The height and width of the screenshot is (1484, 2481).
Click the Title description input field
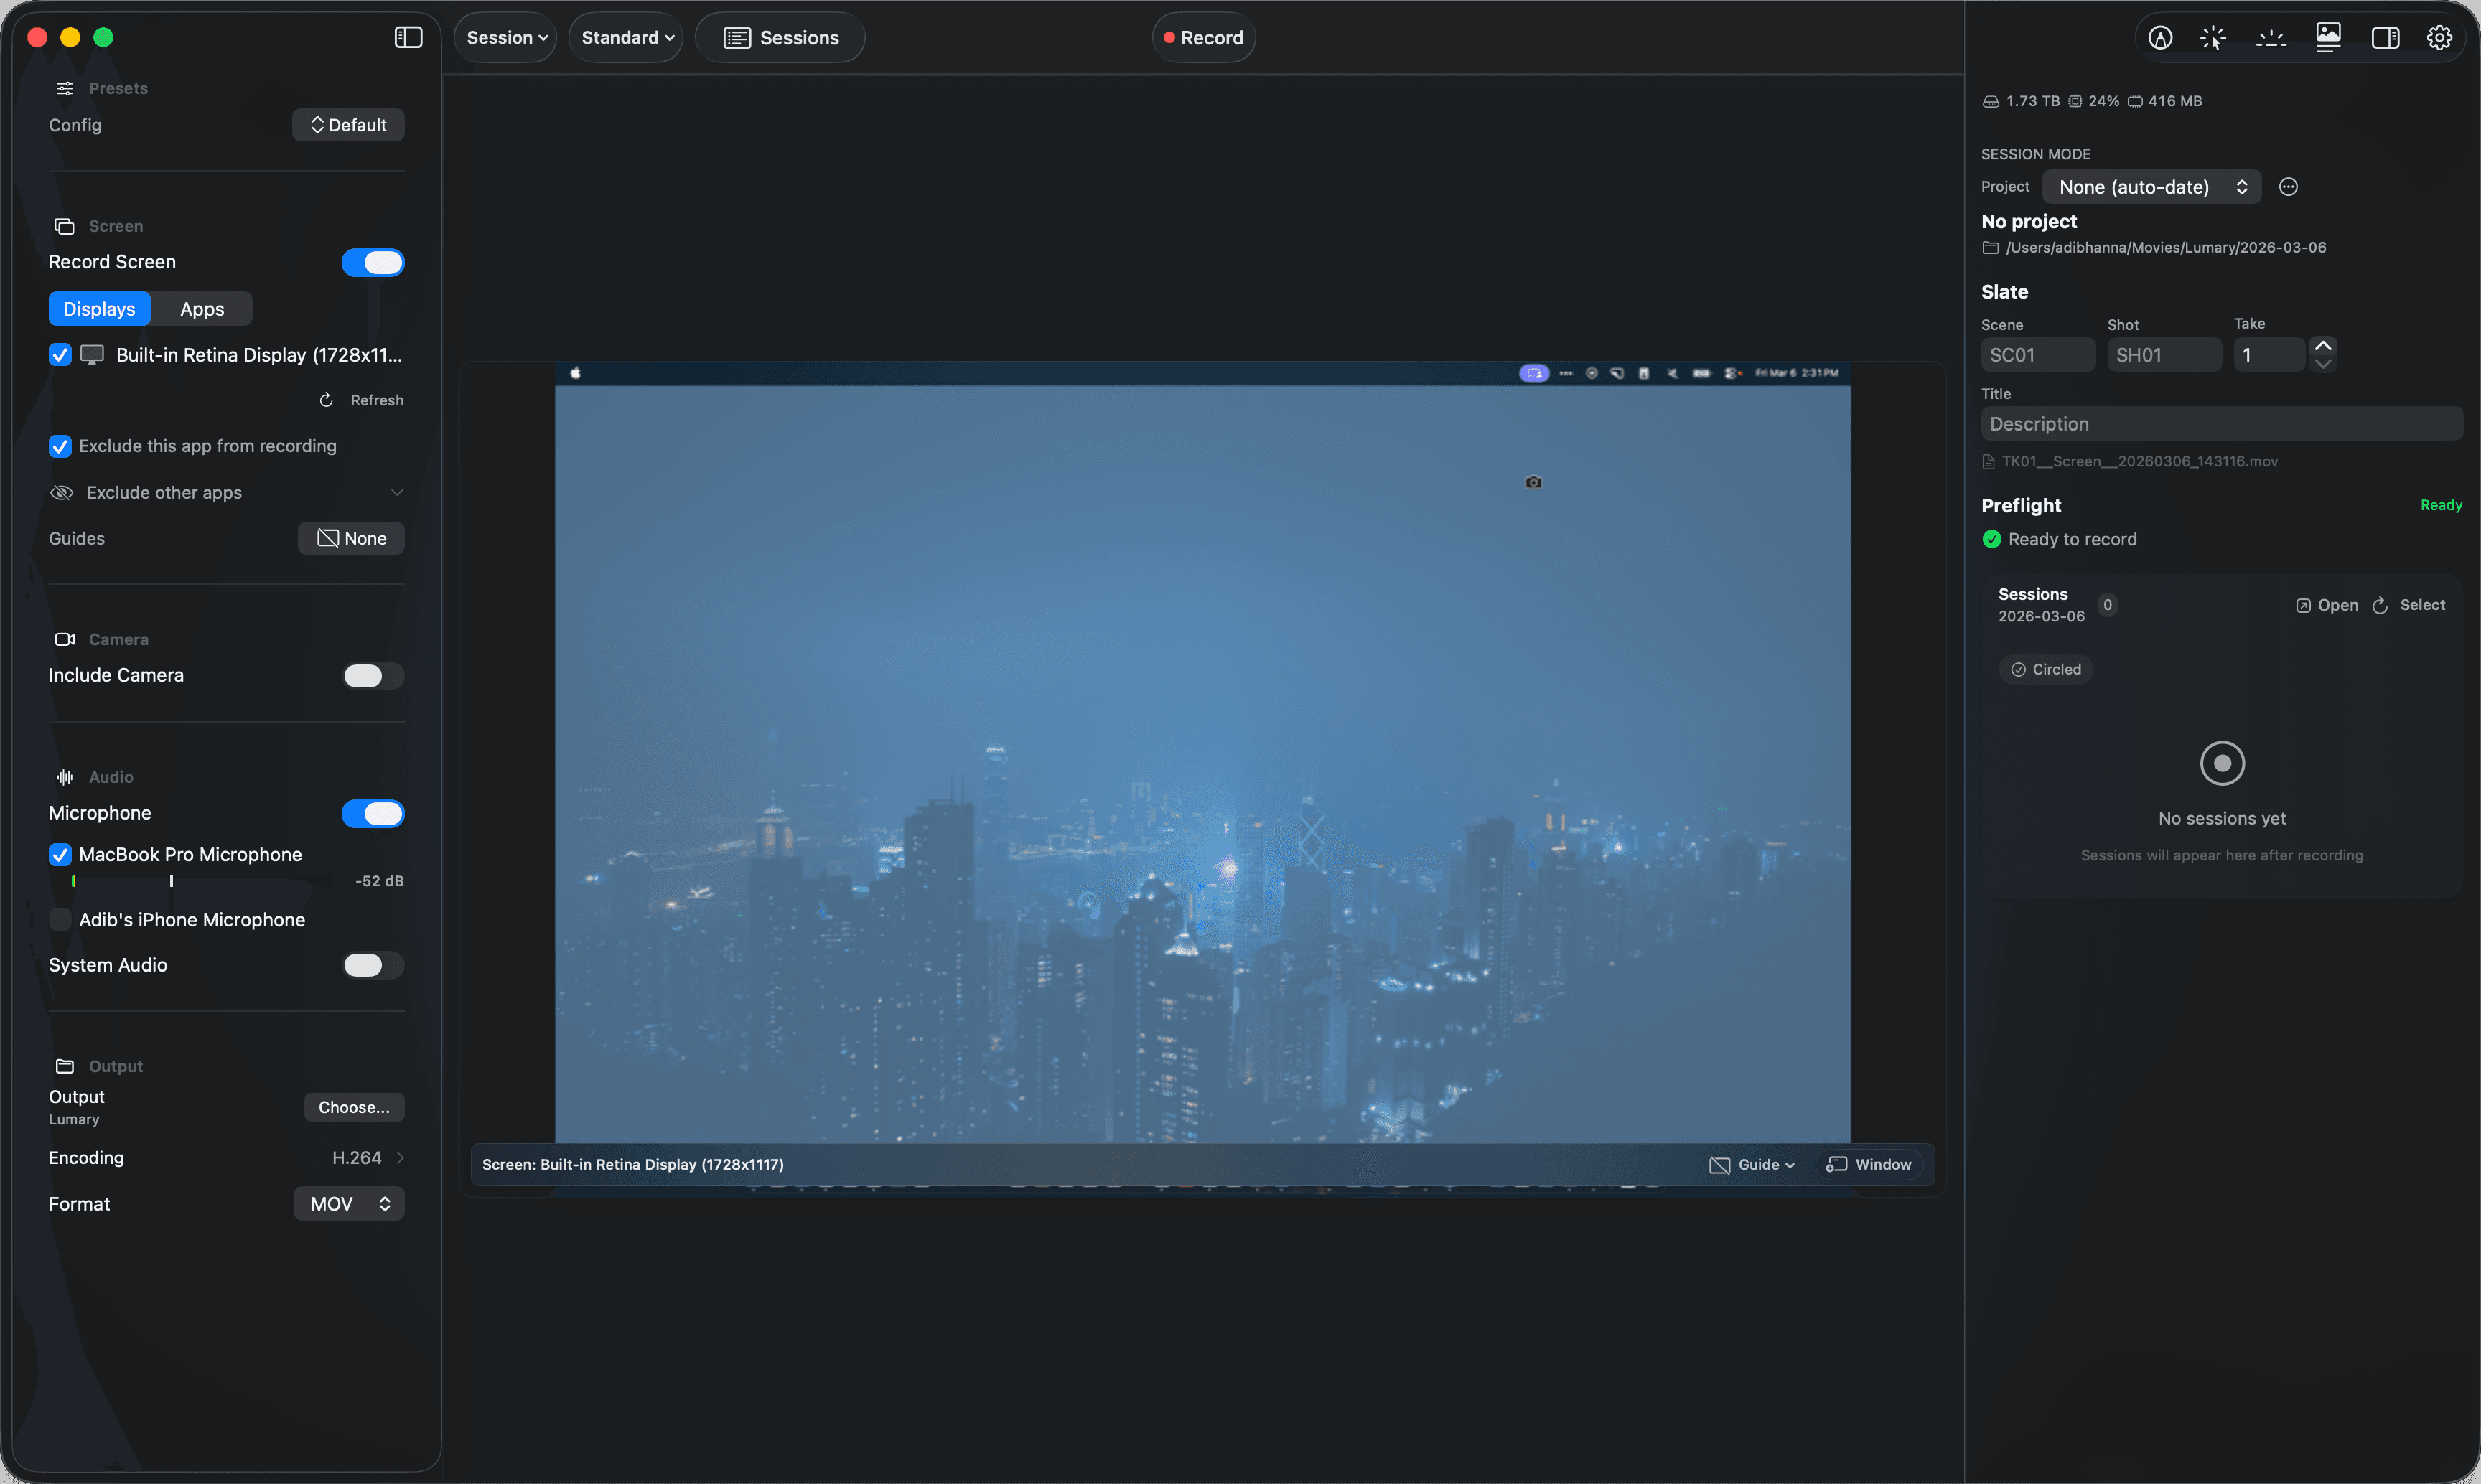point(2221,423)
